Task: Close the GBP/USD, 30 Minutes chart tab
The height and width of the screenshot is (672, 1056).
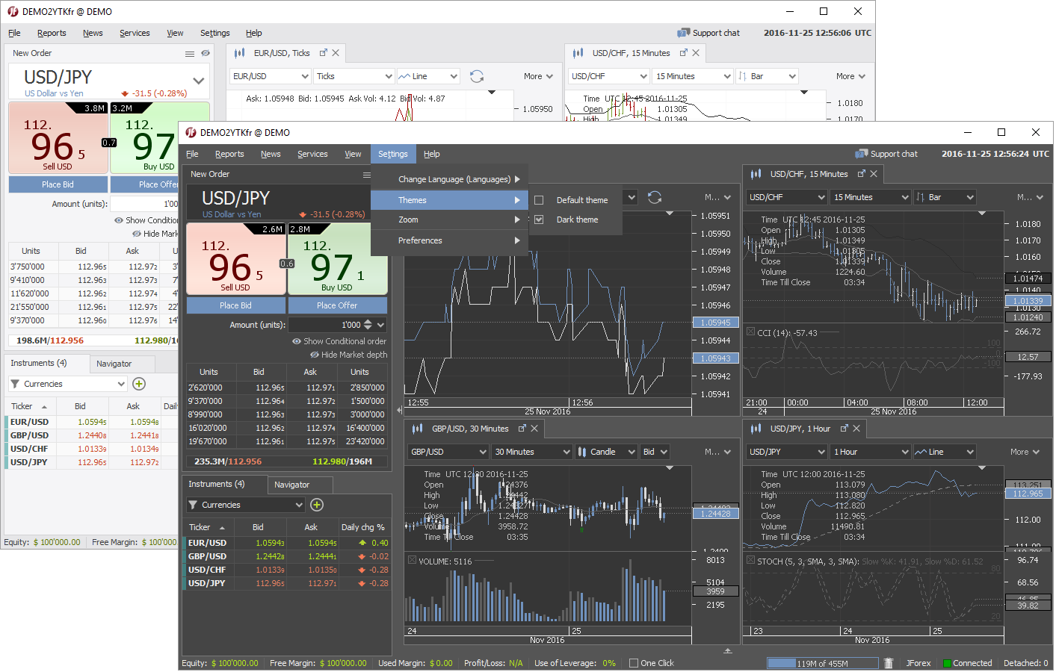Action: point(535,429)
